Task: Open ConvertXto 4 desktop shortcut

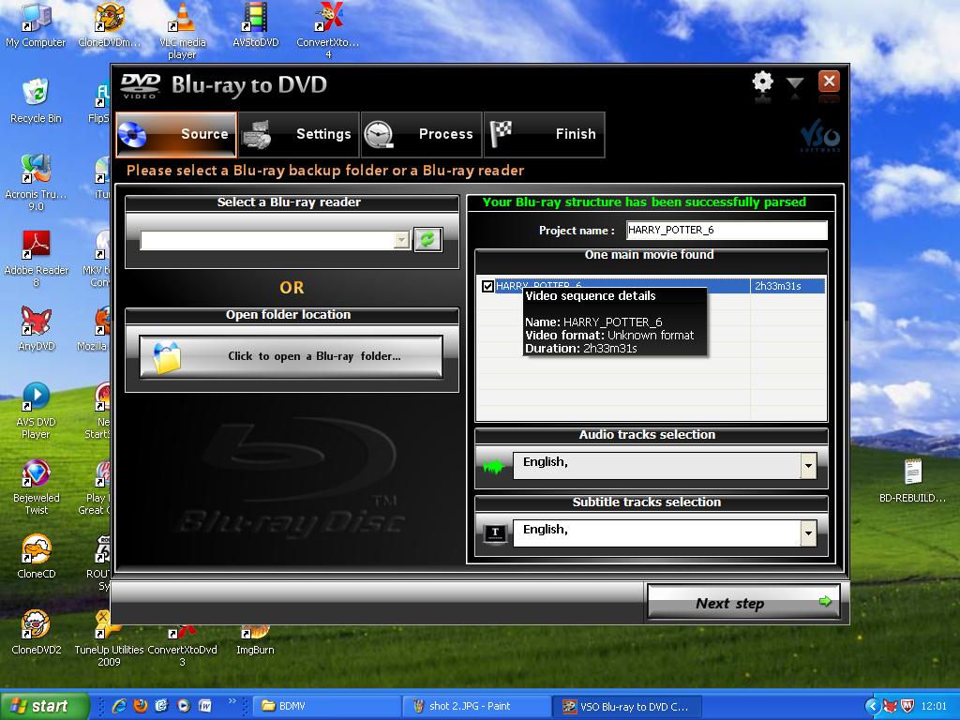Action: (328, 31)
